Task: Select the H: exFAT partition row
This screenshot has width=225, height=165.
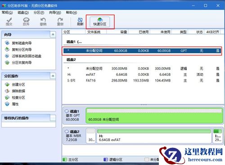Action: [142, 74]
